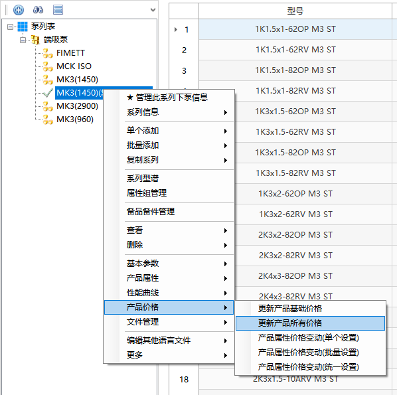Image resolution: width=397 pixels, height=395 pixels.
Task: Click the icon beside MCK ISO
Action: (48, 66)
